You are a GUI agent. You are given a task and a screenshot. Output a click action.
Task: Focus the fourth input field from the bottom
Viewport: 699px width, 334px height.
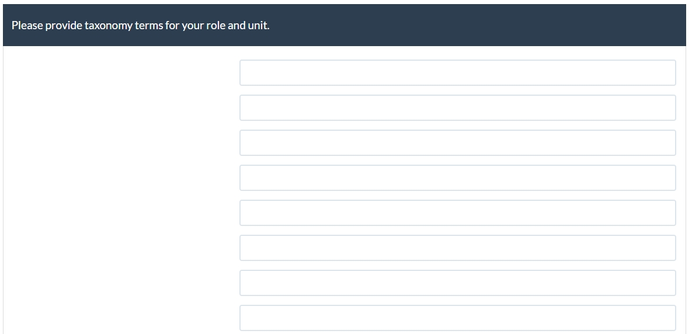[x=457, y=213]
